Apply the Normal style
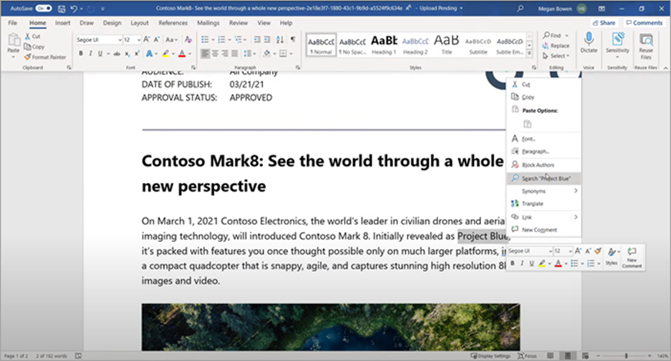671x361 pixels. click(321, 45)
